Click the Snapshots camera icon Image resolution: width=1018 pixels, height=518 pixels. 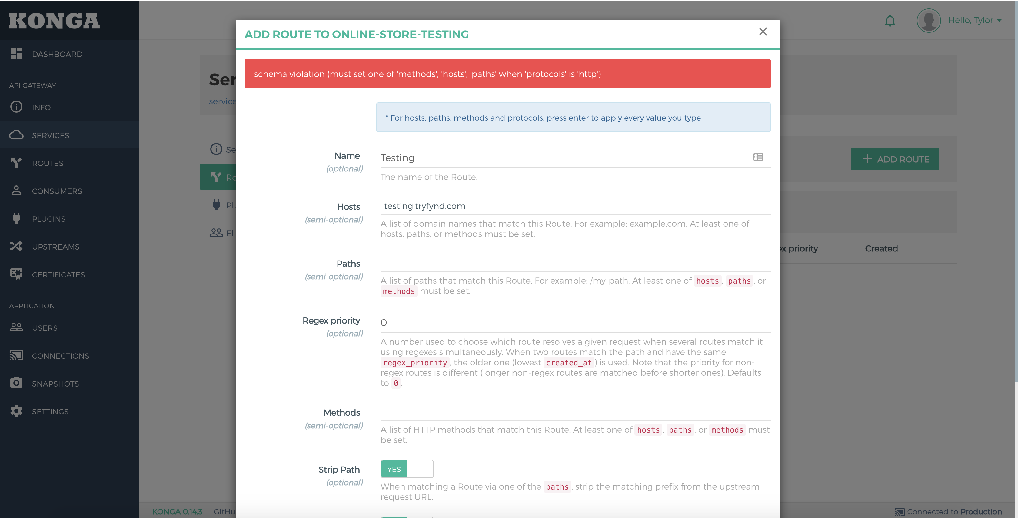[x=16, y=383]
